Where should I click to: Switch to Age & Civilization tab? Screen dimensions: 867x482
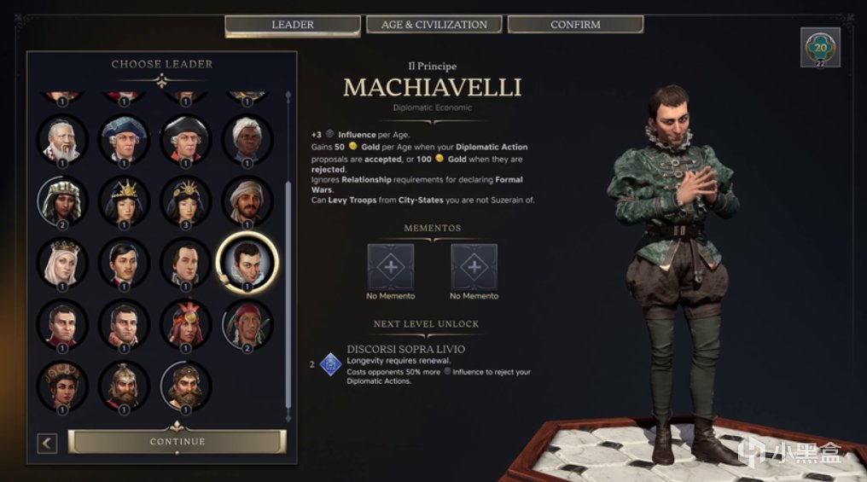(x=434, y=25)
